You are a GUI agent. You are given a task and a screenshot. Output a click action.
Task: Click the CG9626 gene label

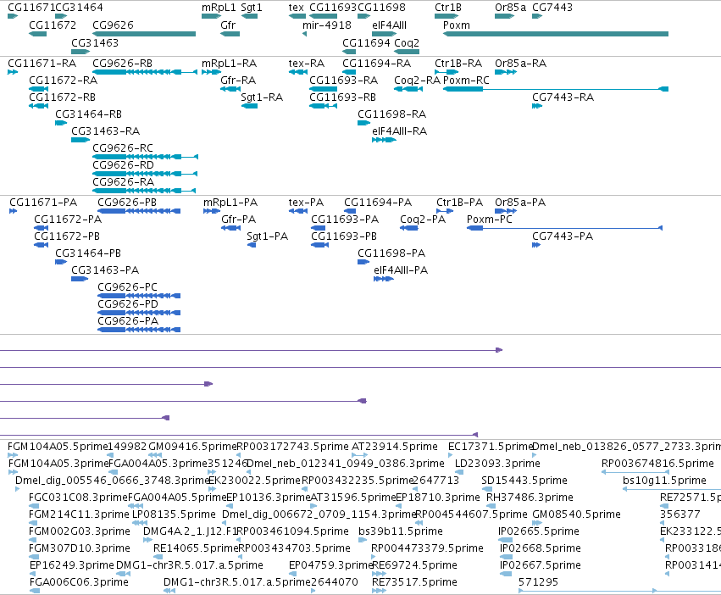click(114, 25)
